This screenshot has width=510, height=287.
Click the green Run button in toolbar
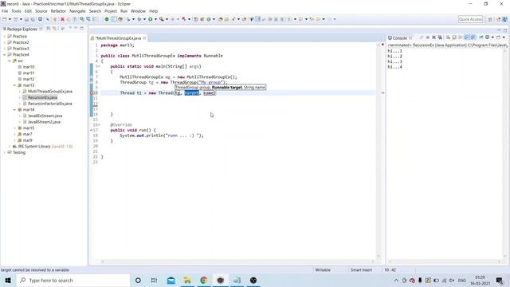click(151, 19)
